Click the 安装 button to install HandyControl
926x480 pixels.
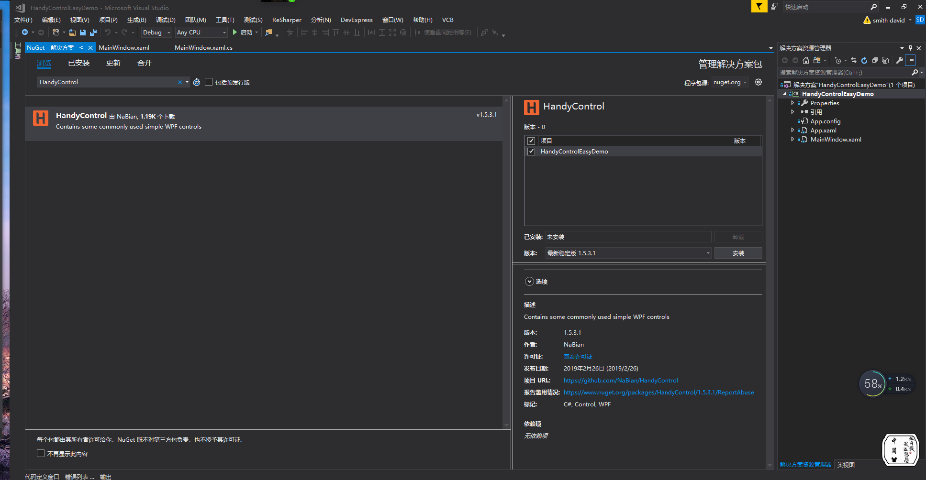pyautogui.click(x=738, y=253)
